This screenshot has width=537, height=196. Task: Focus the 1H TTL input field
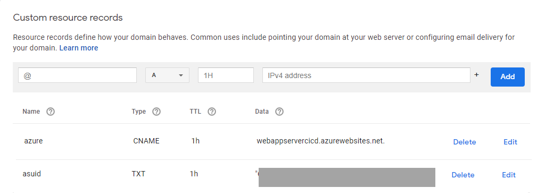click(x=226, y=75)
